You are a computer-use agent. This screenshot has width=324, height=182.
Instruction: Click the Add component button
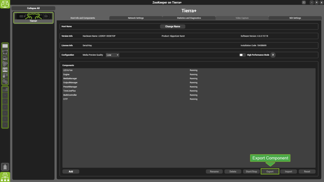[x=71, y=171]
